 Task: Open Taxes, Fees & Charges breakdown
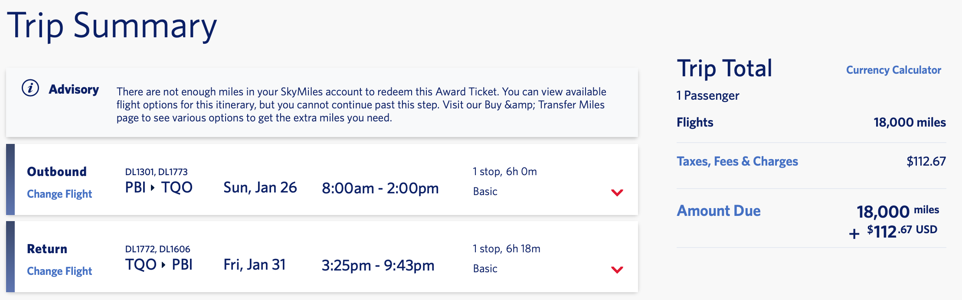click(737, 161)
